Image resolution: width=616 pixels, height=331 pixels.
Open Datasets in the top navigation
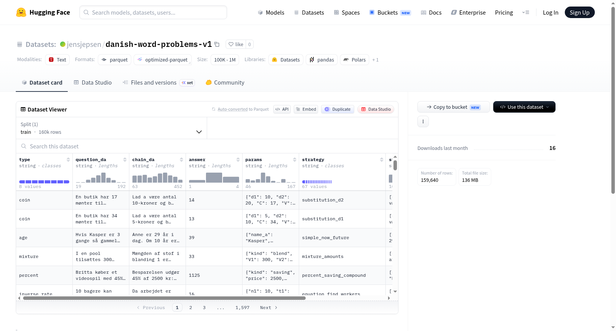click(x=309, y=13)
